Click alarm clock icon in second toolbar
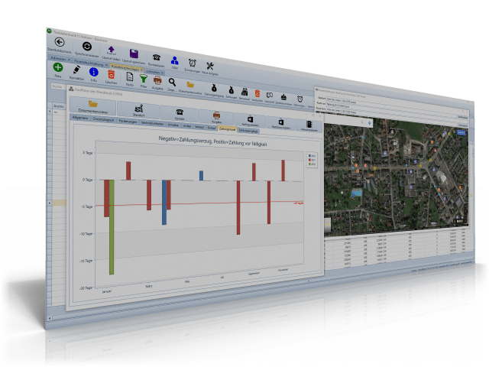 tap(300, 99)
